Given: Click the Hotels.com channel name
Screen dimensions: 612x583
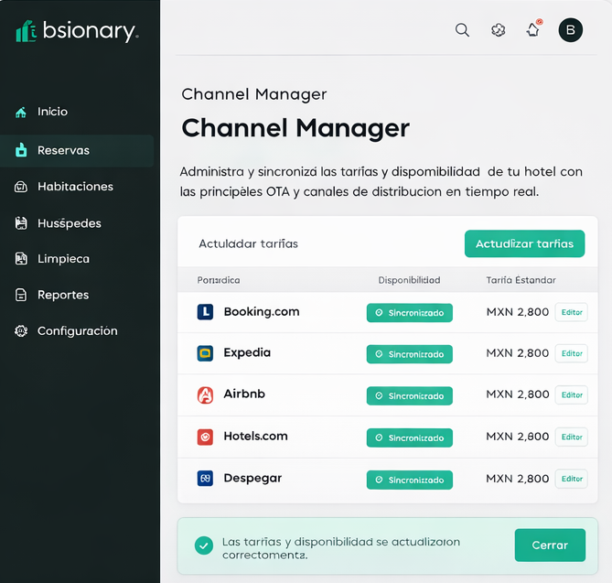Looking at the screenshot, I should point(255,436).
